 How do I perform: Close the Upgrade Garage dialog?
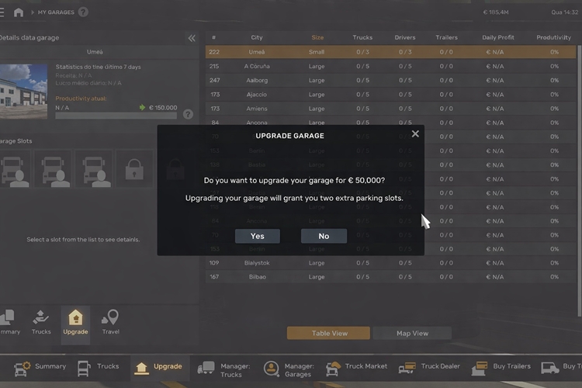415,133
